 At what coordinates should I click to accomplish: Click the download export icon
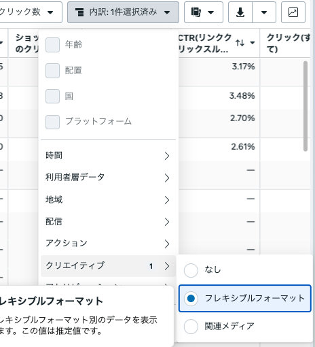coord(240,12)
